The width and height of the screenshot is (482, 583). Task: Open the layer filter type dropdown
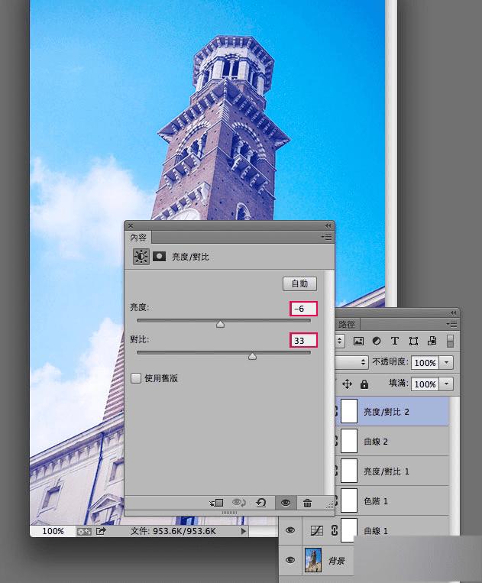click(x=340, y=341)
